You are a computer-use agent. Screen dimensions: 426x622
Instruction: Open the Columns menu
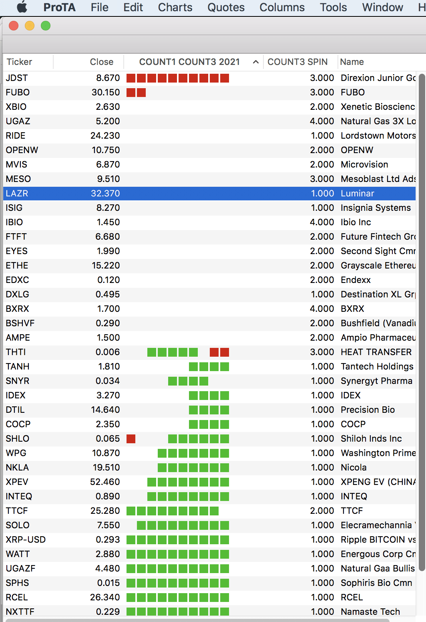pyautogui.click(x=282, y=7)
